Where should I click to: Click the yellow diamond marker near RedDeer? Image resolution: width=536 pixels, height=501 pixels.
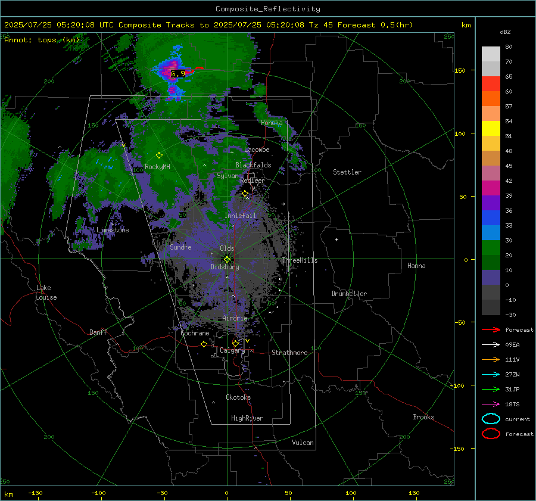coord(245,194)
